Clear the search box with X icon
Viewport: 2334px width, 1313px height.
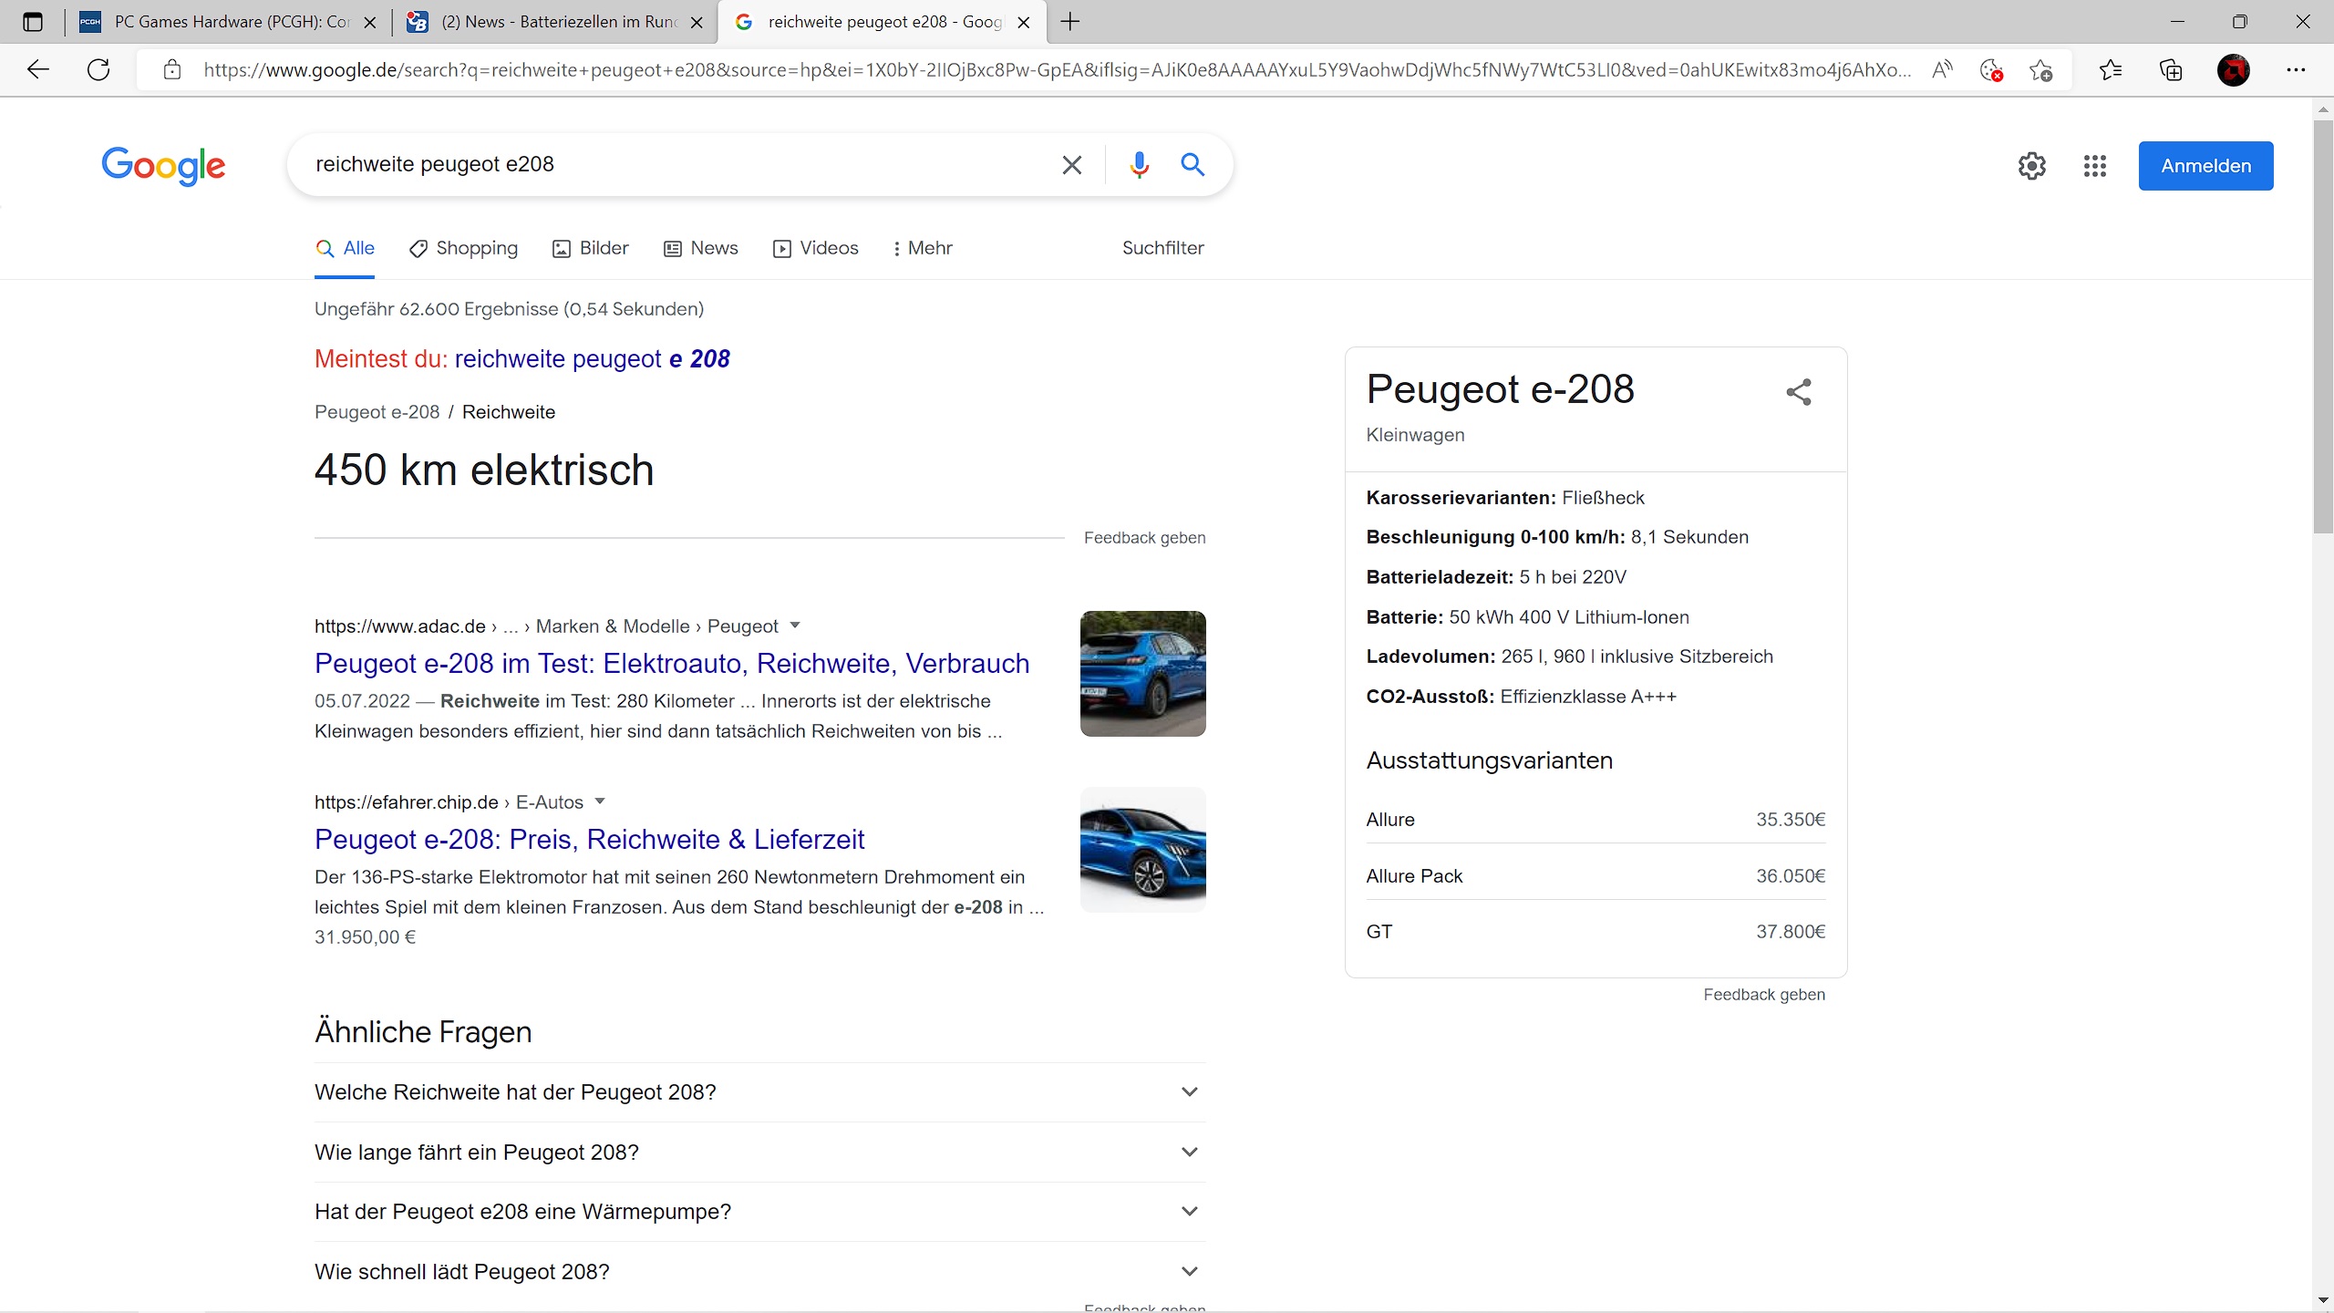pos(1071,165)
